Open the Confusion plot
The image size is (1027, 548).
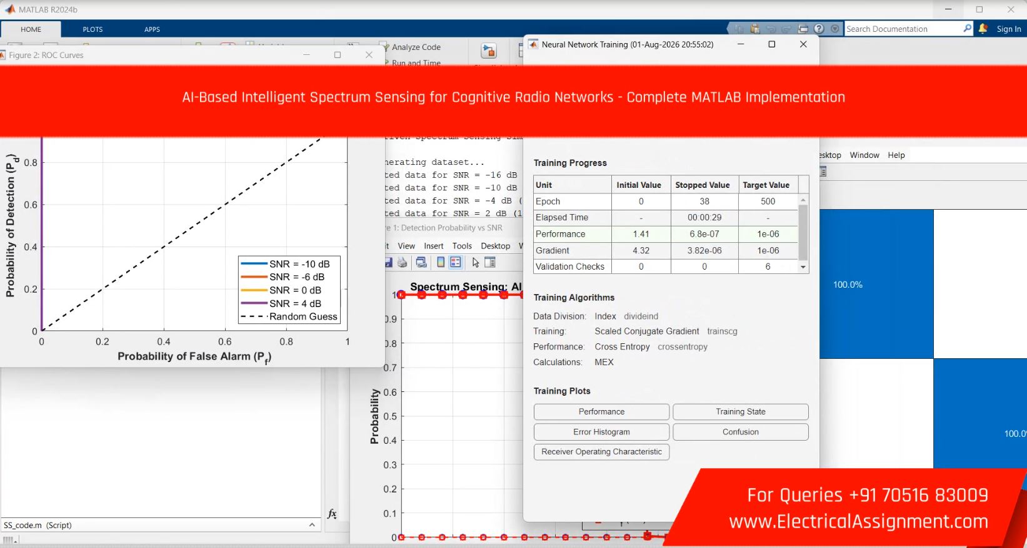click(741, 432)
